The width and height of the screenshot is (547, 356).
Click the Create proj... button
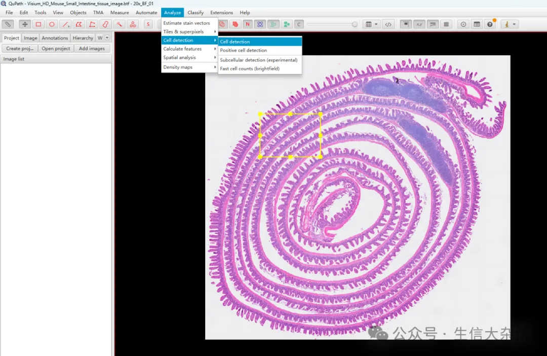tap(20, 49)
